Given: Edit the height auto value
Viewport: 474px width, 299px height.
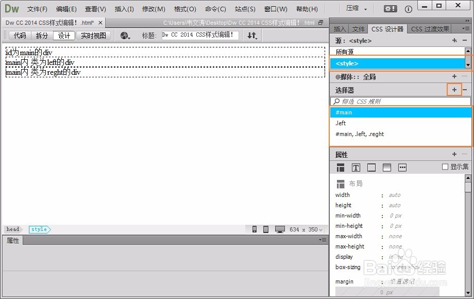Looking at the screenshot, I should pos(395,205).
